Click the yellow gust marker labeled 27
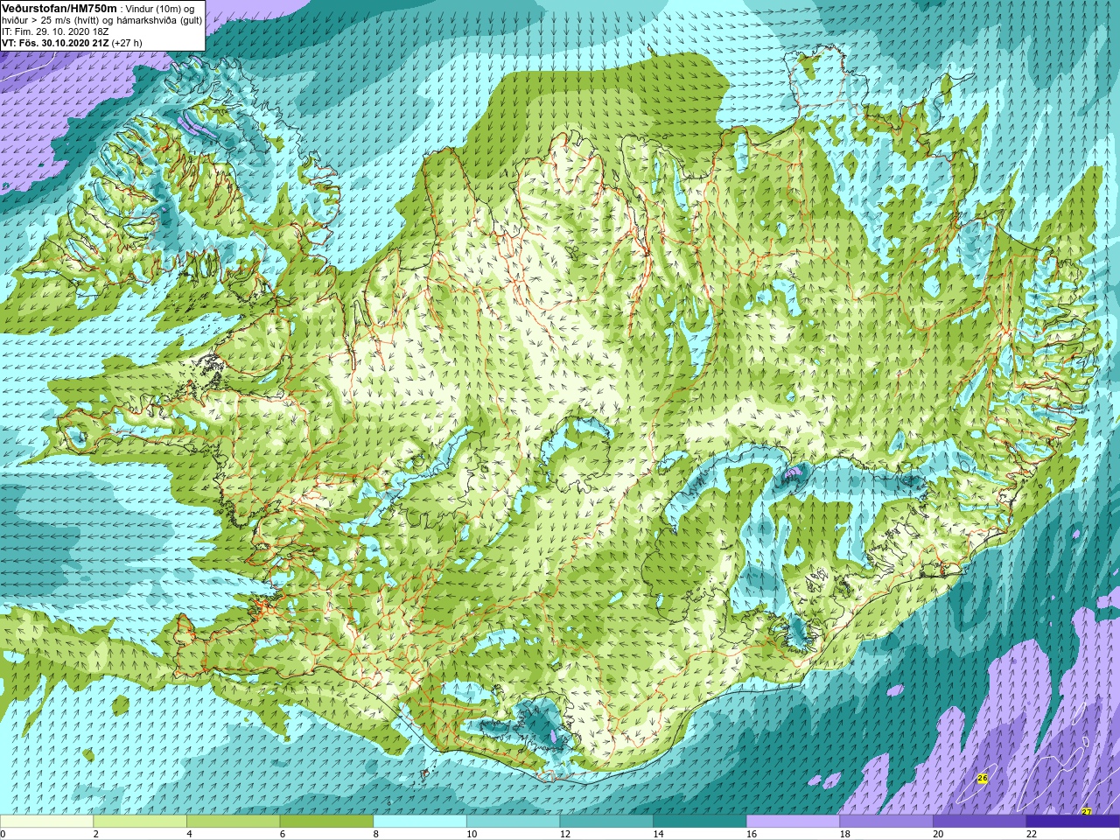The image size is (1120, 840). (1087, 812)
